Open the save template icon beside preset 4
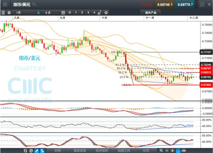Screen dimensions: 213x153 point(99,13)
